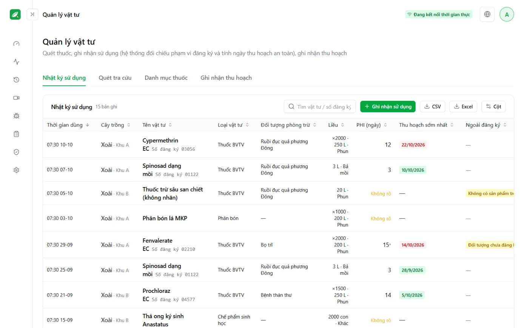Sort by Thời gian dùng column
The image size is (524, 328).
click(x=68, y=125)
